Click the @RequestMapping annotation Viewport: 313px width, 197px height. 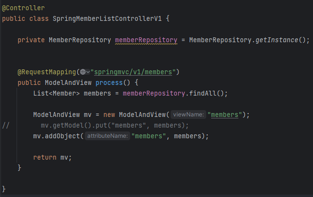47,72
